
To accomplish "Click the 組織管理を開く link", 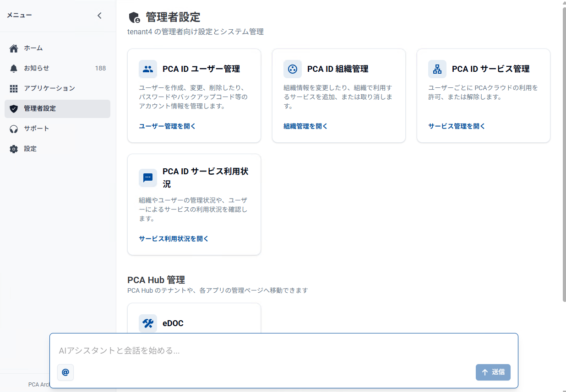I will point(305,126).
